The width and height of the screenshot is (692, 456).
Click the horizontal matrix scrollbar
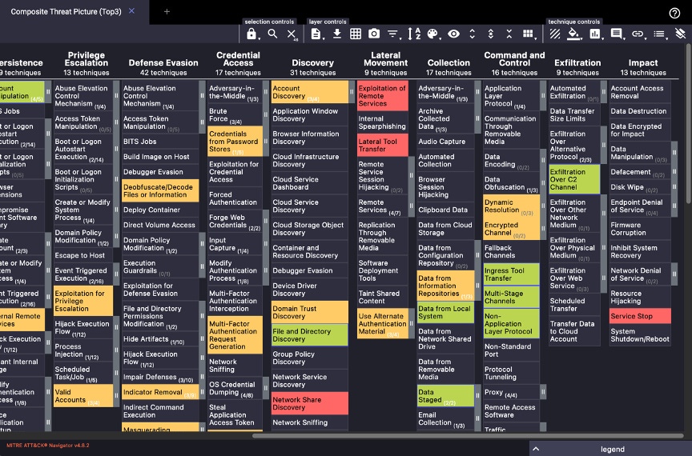point(468,436)
